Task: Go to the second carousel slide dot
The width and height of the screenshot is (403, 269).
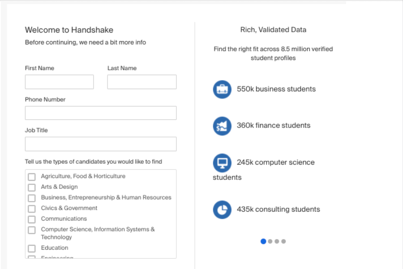Action: pyautogui.click(x=270, y=241)
